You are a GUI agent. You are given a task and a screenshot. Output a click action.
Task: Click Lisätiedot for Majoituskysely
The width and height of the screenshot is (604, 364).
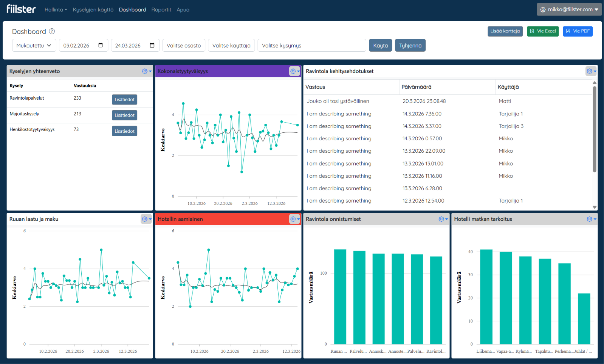point(124,115)
